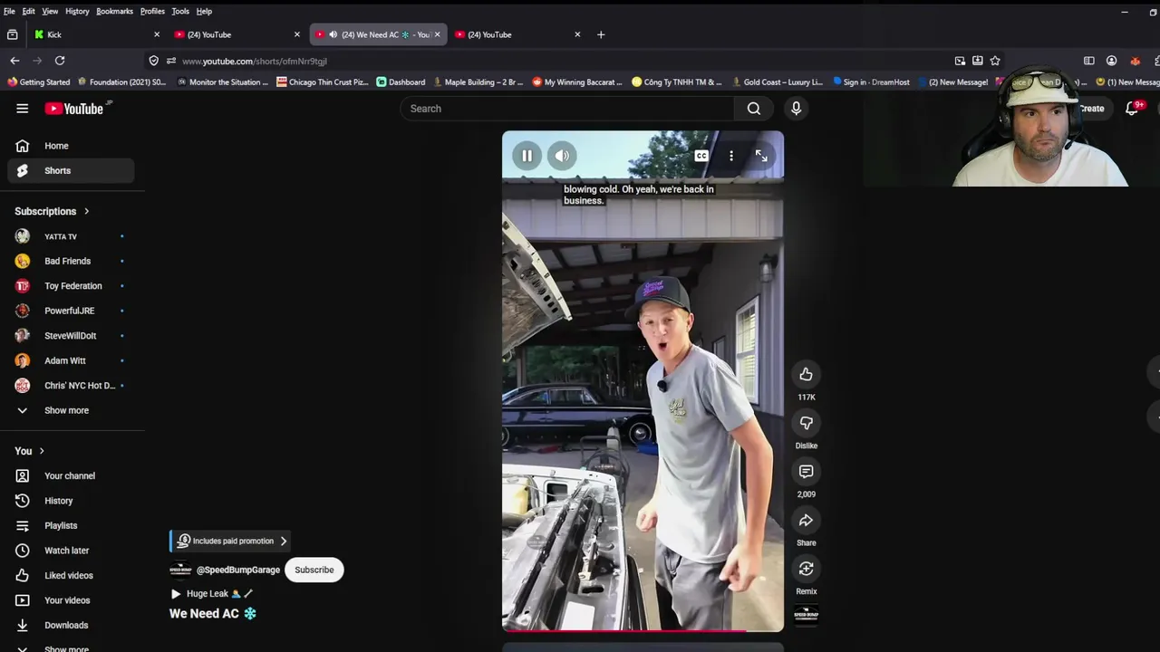Open the Profiles menu
This screenshot has width=1160, height=652.
coord(152,11)
